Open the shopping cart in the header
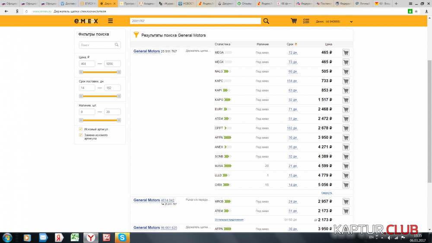Screen dimensions: 432x243 [x=294, y=21]
